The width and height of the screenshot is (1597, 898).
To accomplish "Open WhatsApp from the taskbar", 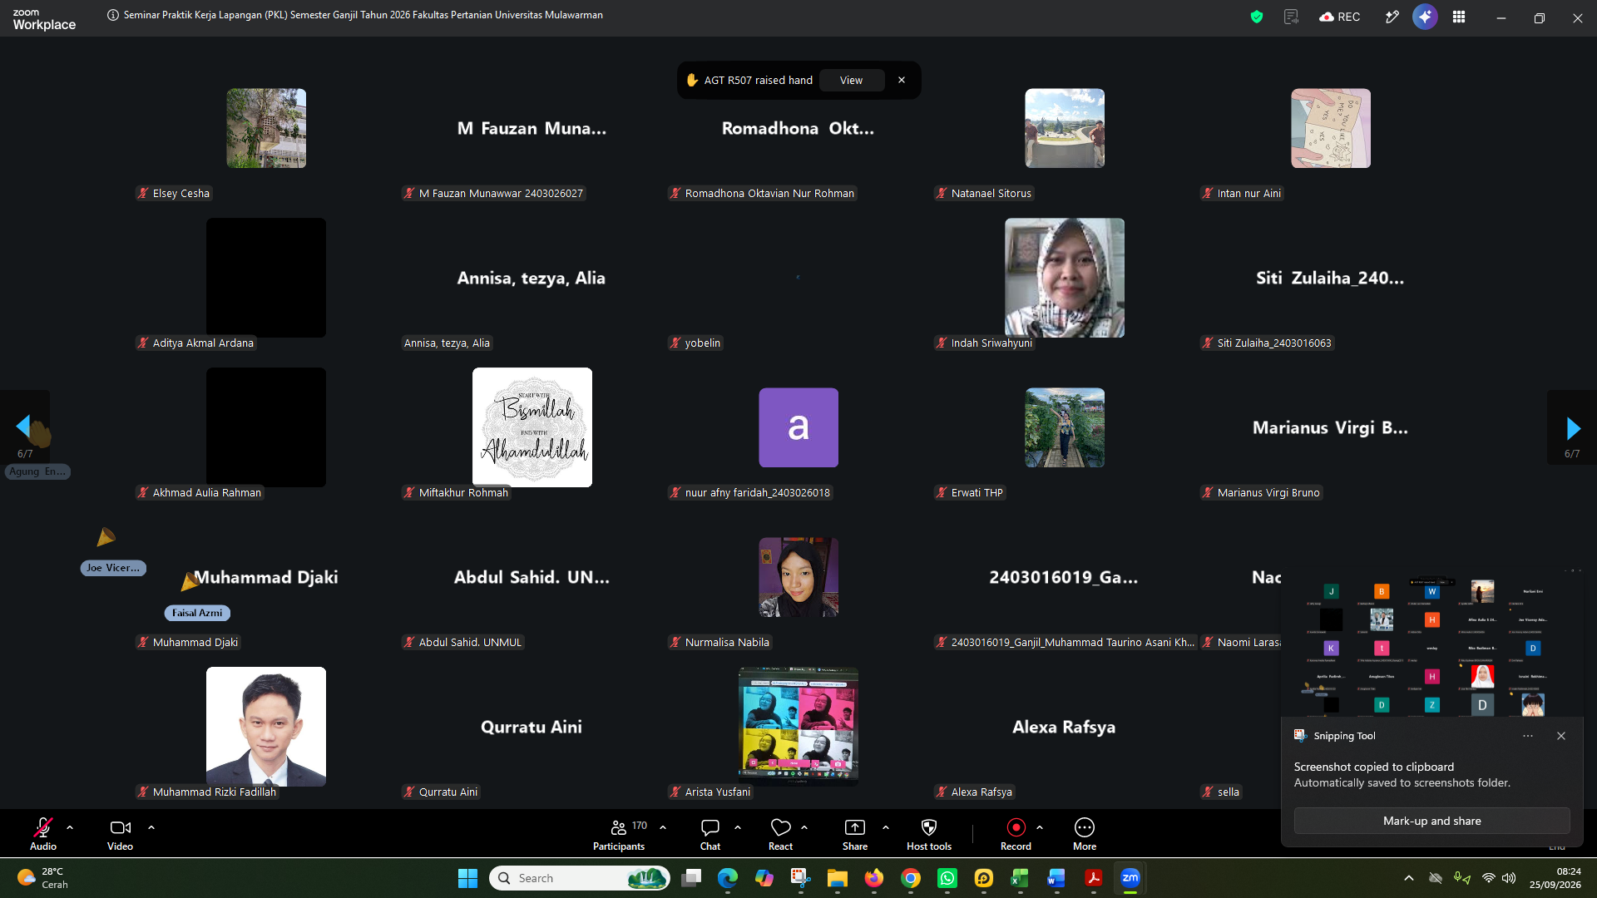I will (x=947, y=878).
